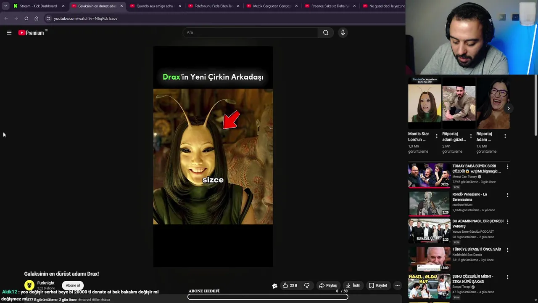Open the Furknight channel avatar
538x303 pixels.
29,285
